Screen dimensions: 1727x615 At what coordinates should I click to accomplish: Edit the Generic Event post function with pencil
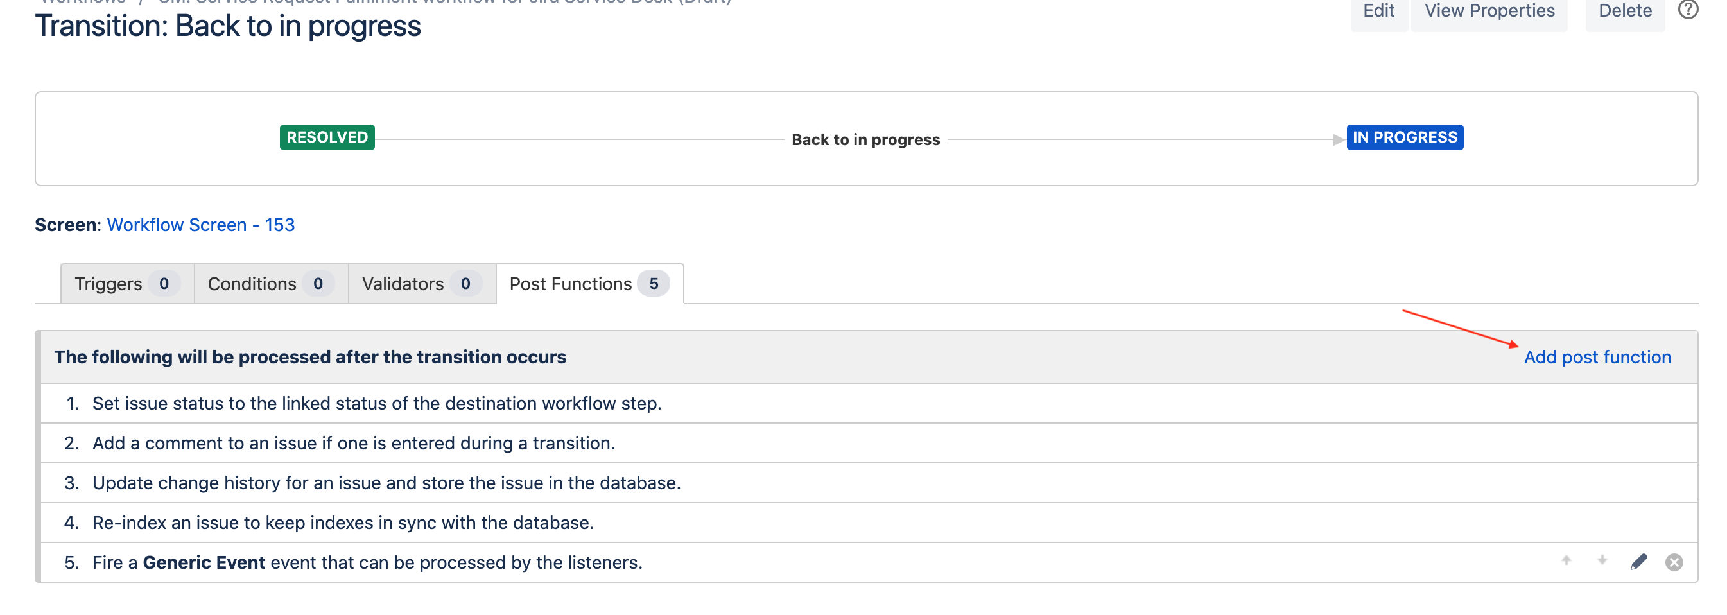(1638, 562)
